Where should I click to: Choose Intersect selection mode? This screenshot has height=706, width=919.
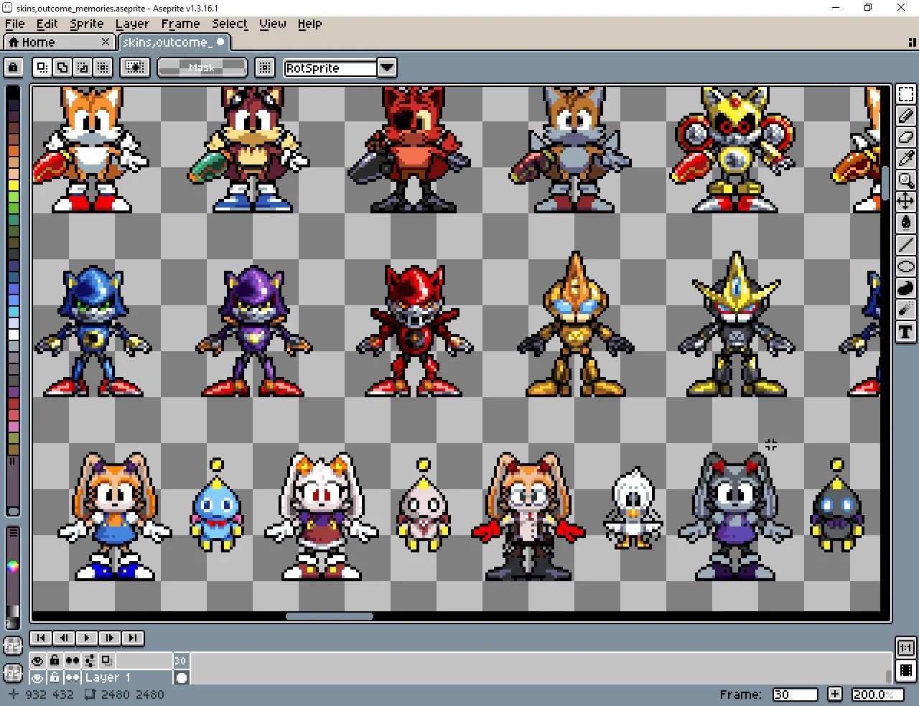(x=103, y=68)
